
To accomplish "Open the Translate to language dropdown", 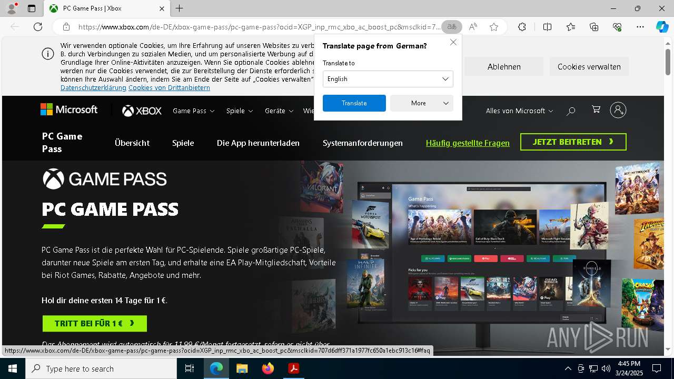I will pyautogui.click(x=388, y=79).
